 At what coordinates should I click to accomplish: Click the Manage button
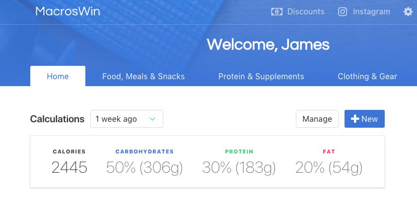pos(317,119)
